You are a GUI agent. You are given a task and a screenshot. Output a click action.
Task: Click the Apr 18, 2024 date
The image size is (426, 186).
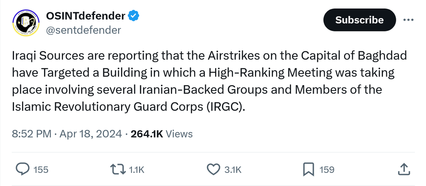tap(90, 134)
